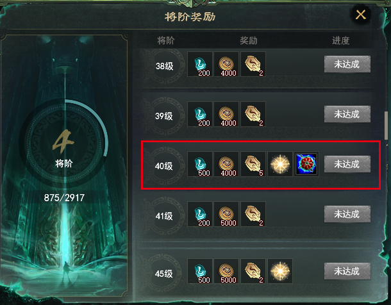Click the reward list scrollbar handle
The image size is (391, 305).
point(387,126)
